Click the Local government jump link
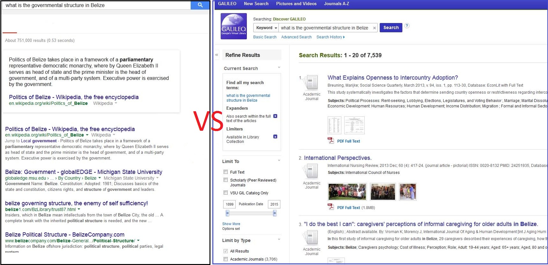The image size is (548, 265). pos(39,141)
